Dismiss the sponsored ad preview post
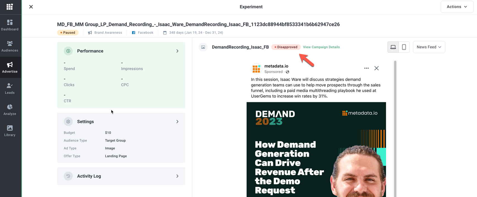Screen dimensions: 477x197 click(376, 68)
